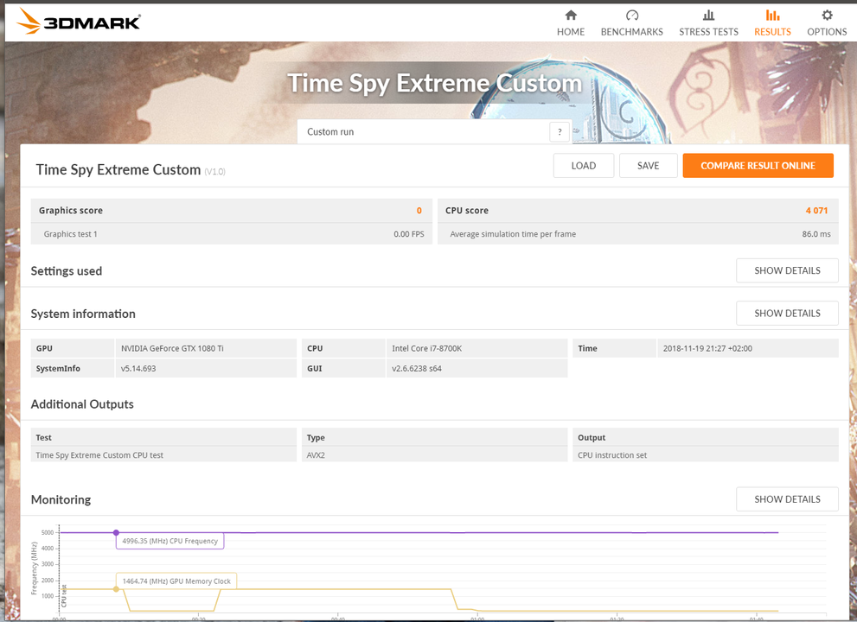Click the CPU instruction set output cell

tap(706, 455)
